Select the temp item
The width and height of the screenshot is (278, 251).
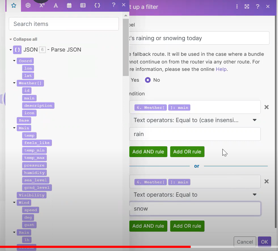click(29, 135)
